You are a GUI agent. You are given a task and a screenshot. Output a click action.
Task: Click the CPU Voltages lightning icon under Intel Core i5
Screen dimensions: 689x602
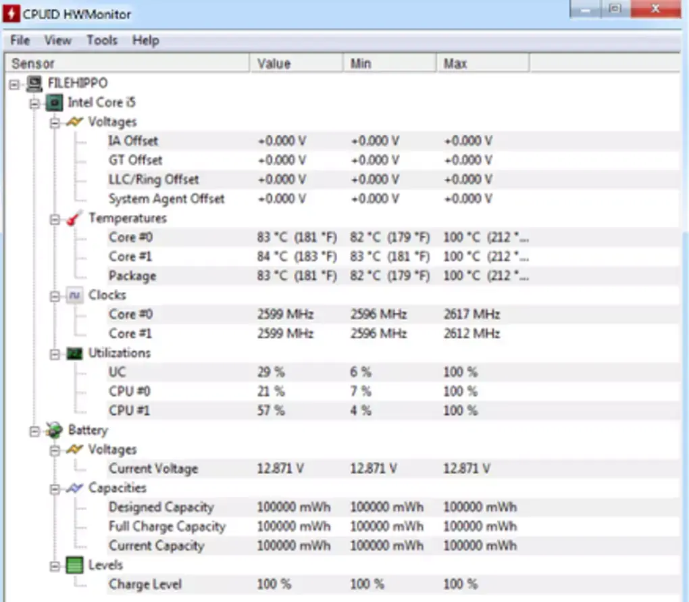(x=75, y=122)
